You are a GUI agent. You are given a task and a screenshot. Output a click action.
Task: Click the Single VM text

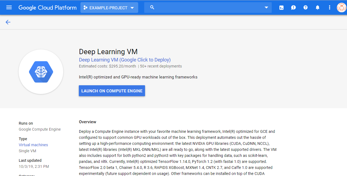pyautogui.click(x=27, y=151)
